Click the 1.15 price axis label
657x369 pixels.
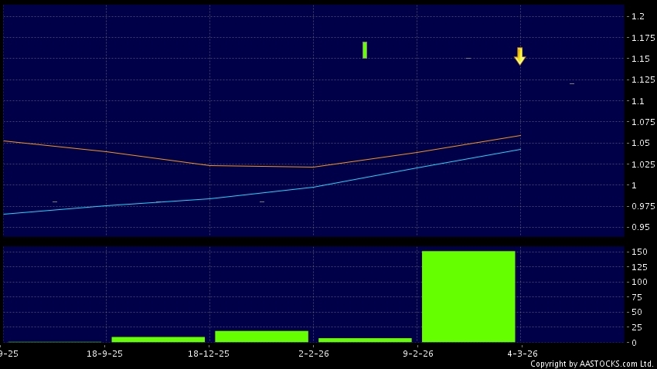point(640,59)
